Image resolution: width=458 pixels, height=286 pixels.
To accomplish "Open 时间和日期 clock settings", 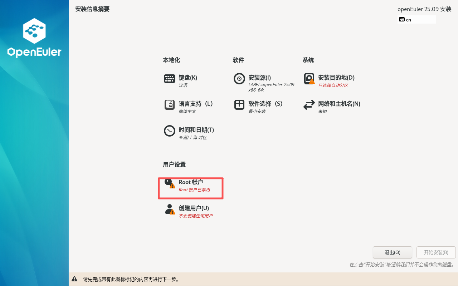I will pyautogui.click(x=170, y=131).
